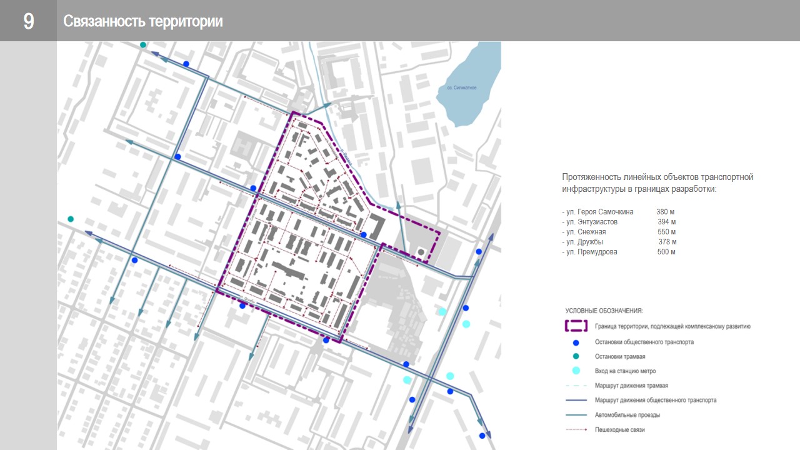Image resolution: width=800 pixels, height=450 pixels.
Task: Click the 'Связанность территории' slide title
Action: (143, 21)
